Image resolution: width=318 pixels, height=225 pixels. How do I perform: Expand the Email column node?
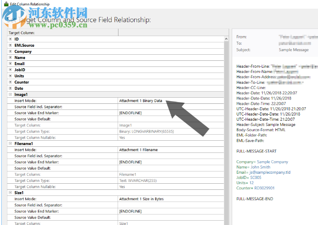[x=10, y=63]
